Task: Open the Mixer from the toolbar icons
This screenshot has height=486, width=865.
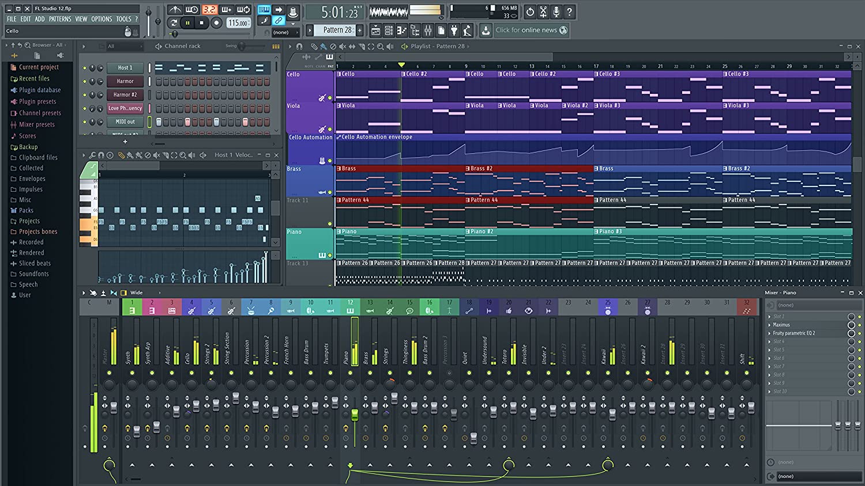Action: (x=428, y=30)
